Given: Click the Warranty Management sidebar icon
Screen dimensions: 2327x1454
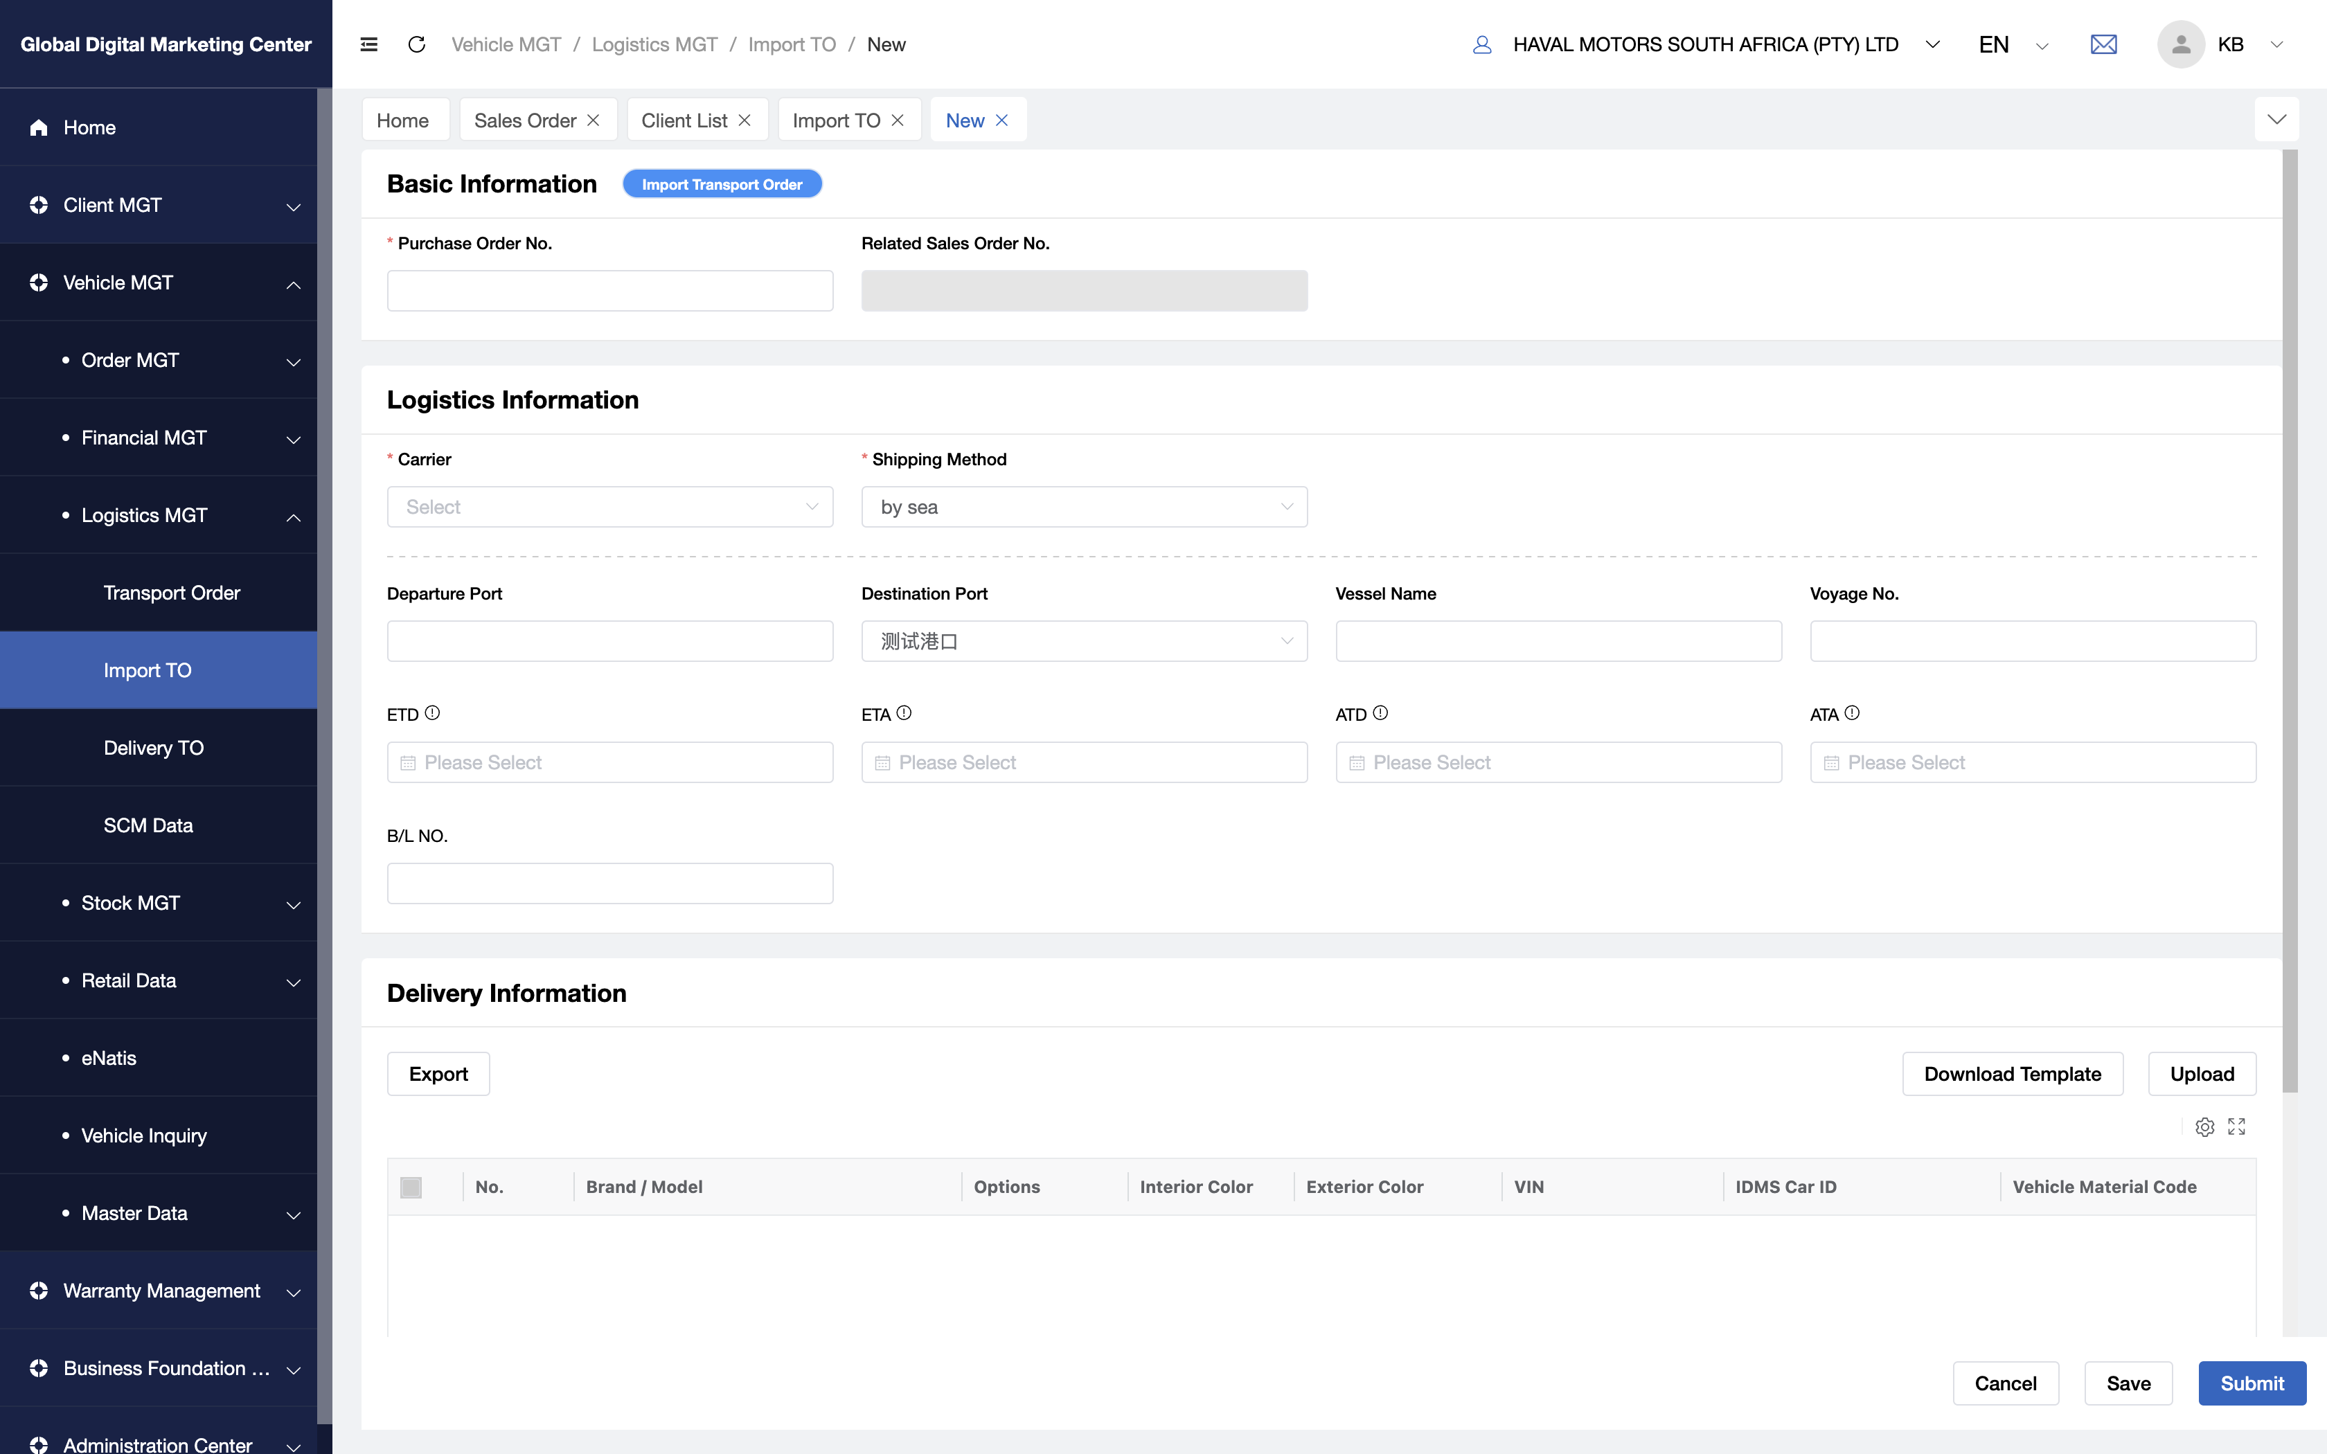Looking at the screenshot, I should click(x=39, y=1291).
